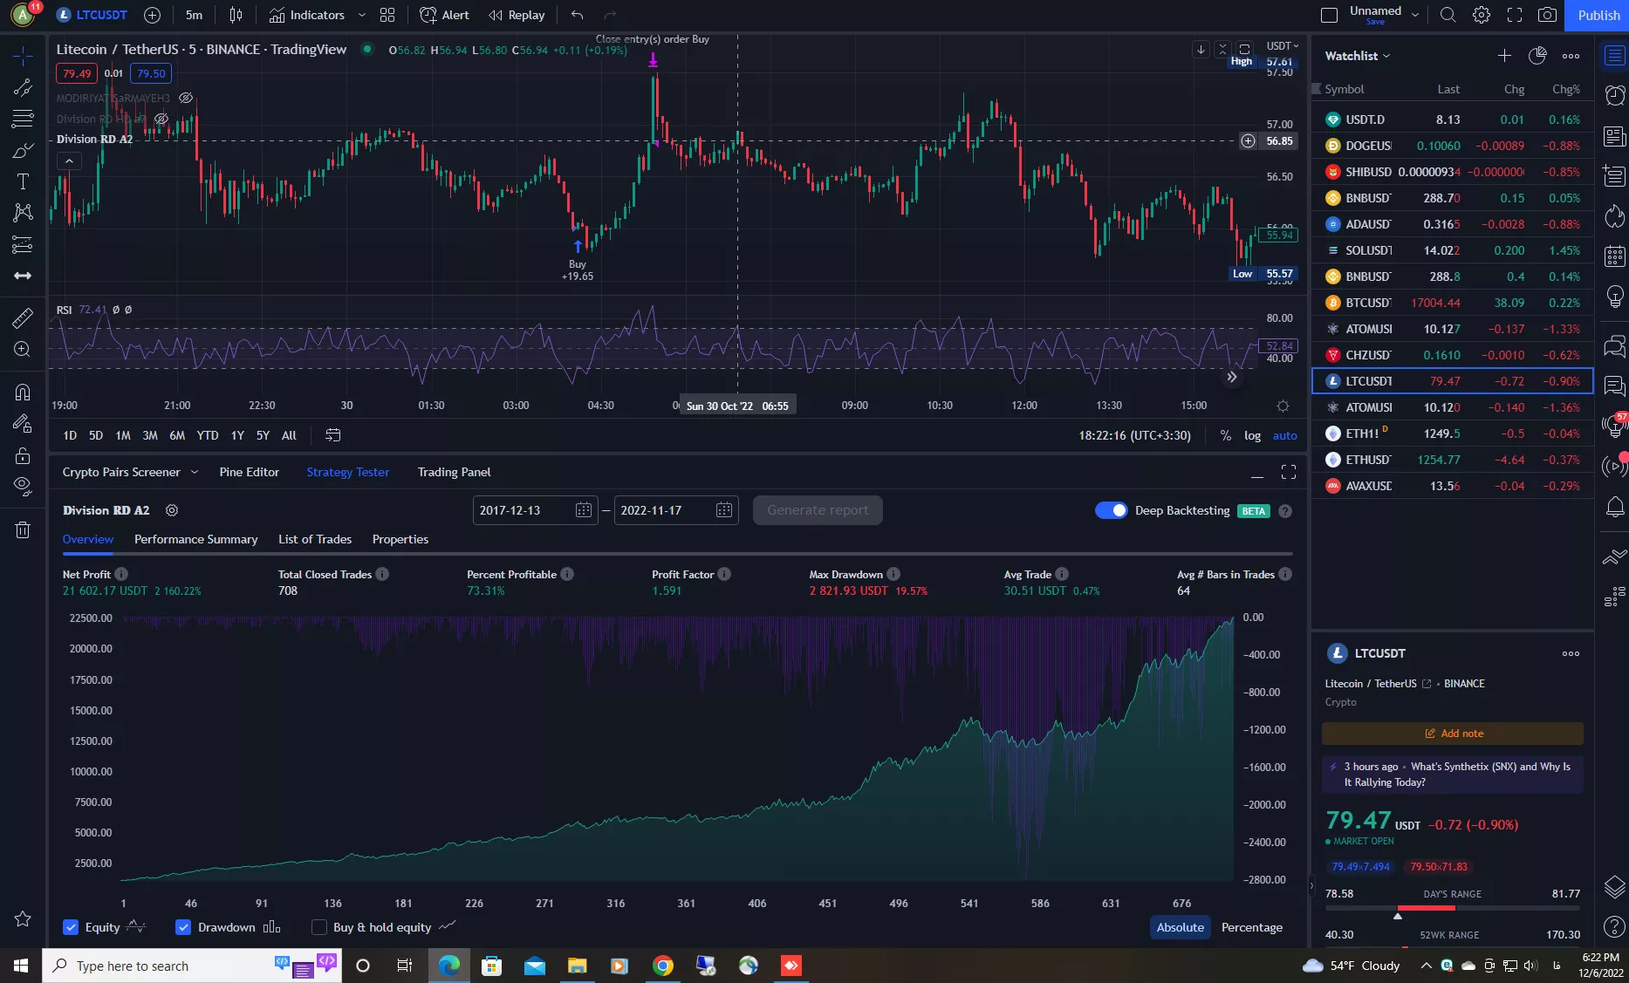Open the go-to-date icon beside All
The image size is (1629, 983).
(x=332, y=435)
